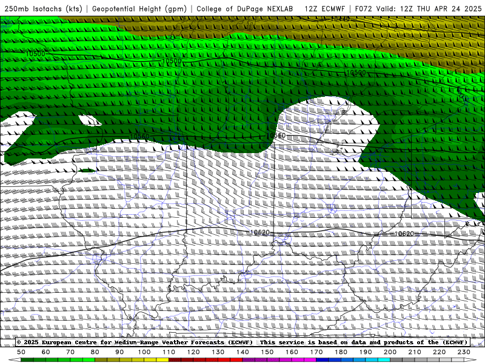Select the olive swatch just after 80
Screen dimensions: 485x363
101,360
